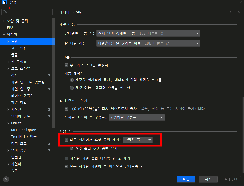
Task: Expand the 색 구성표 tree node
Action: tap(8, 62)
